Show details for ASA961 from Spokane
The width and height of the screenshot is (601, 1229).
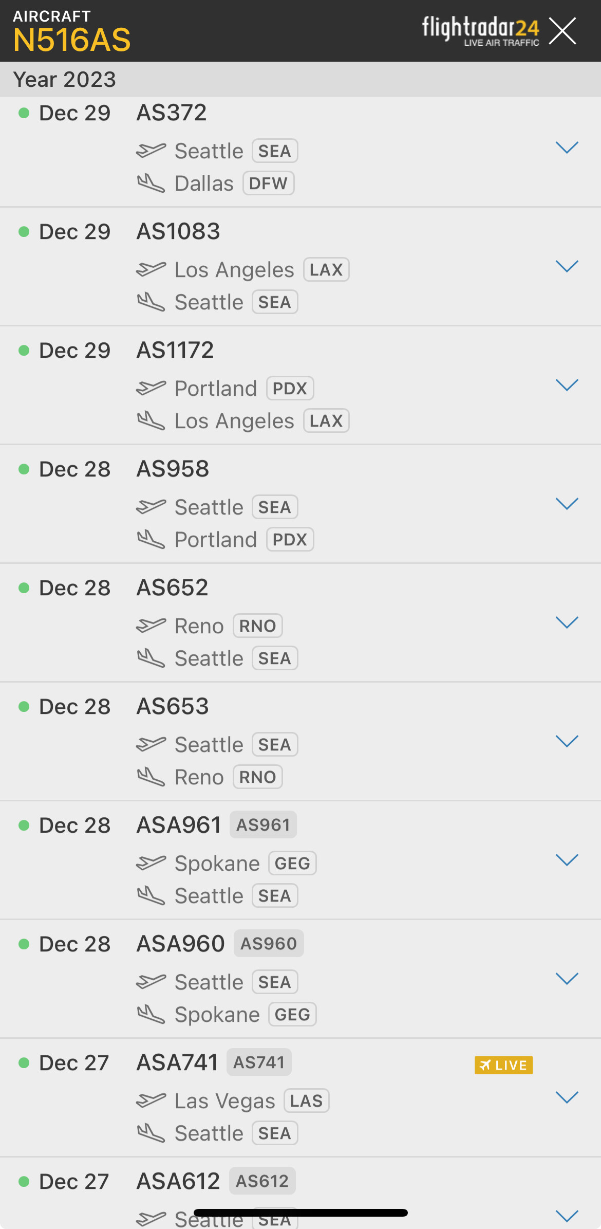pos(567,860)
